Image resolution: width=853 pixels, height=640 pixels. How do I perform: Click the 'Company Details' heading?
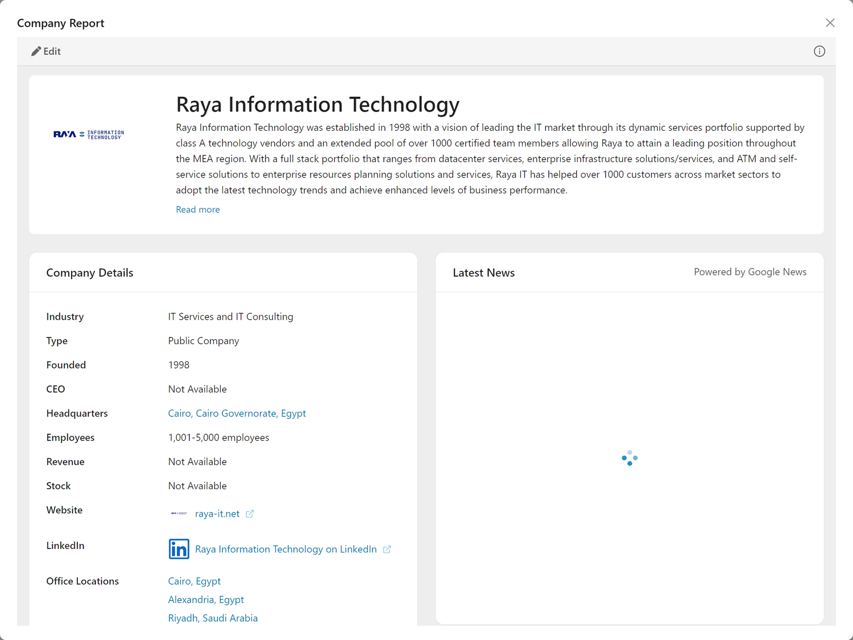(x=90, y=273)
